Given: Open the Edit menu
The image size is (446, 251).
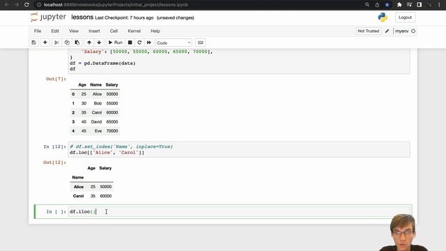Looking at the screenshot, I should (55, 31).
